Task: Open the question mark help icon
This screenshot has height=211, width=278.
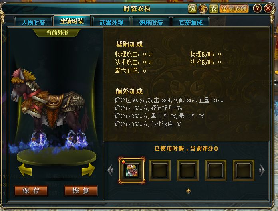Action: (x=257, y=8)
